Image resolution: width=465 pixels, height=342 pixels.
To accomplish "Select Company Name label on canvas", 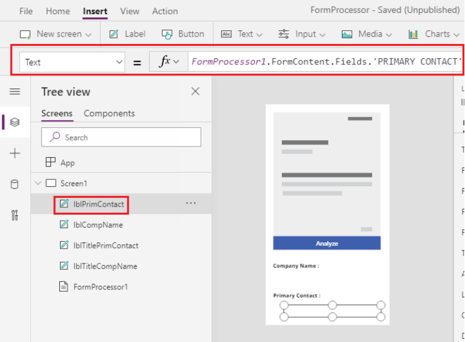I will click(x=296, y=266).
